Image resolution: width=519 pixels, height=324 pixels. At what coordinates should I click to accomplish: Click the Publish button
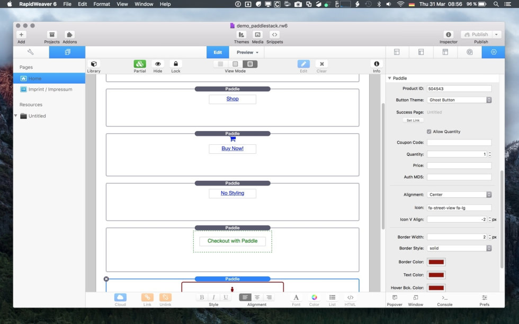pos(476,34)
